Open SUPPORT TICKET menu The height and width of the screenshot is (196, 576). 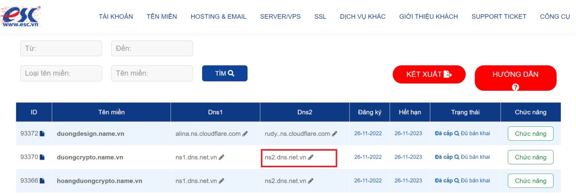tap(499, 17)
